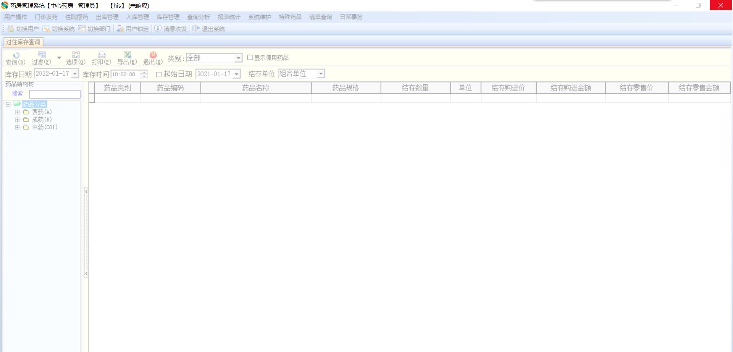Open the 系统维护 menu
Viewport: 733px width, 352px height.
click(260, 17)
